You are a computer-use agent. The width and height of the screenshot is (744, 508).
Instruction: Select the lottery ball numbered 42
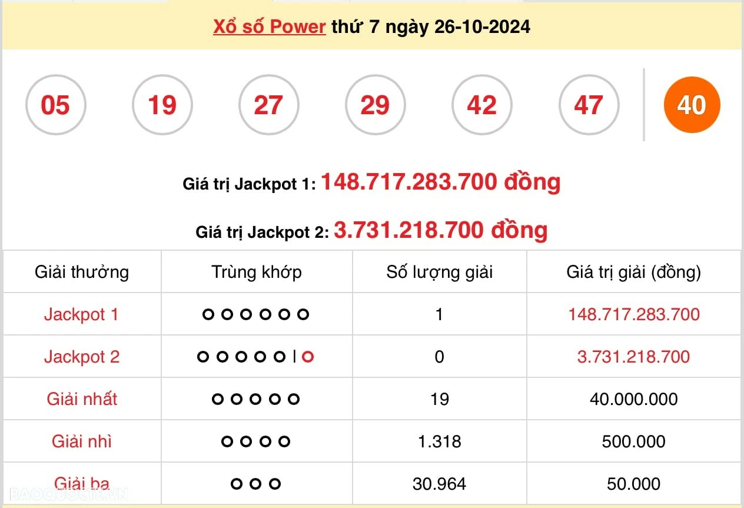(482, 105)
